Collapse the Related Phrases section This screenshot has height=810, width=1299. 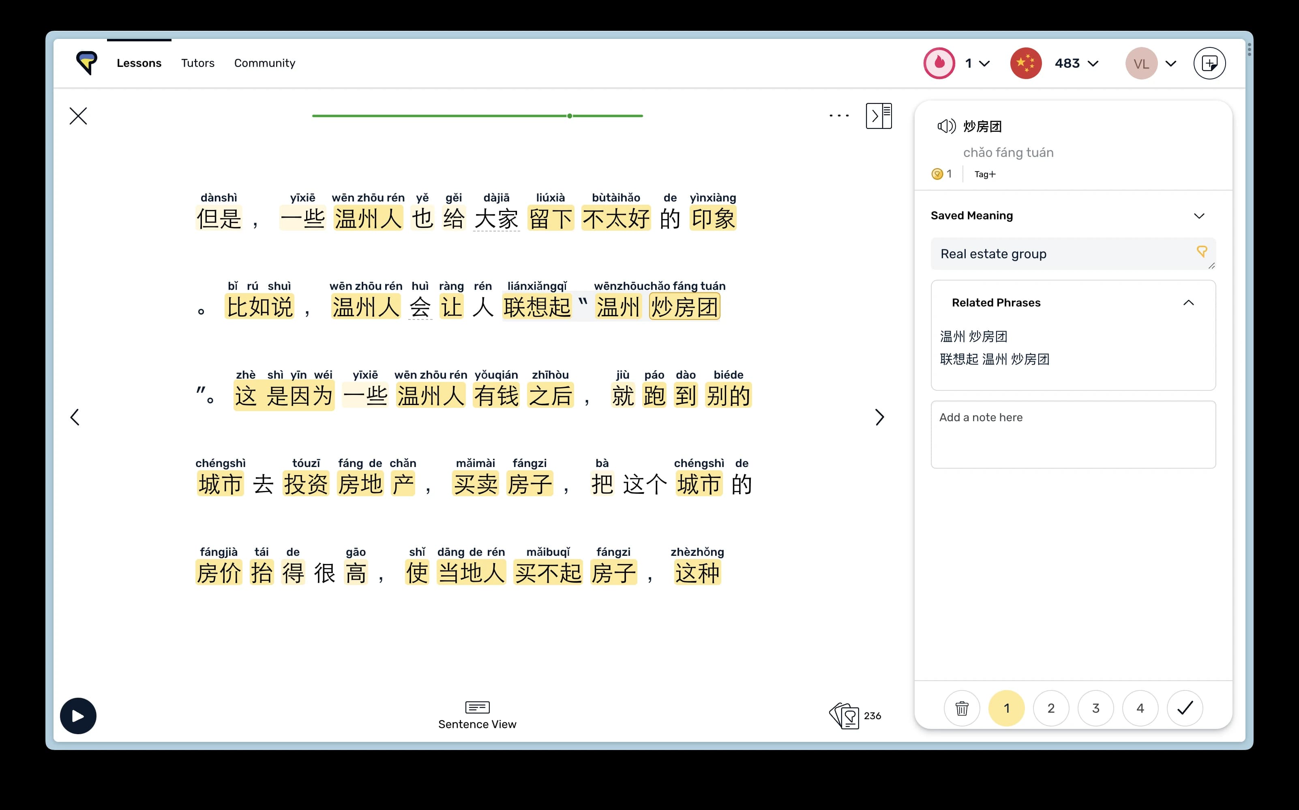coord(1188,303)
